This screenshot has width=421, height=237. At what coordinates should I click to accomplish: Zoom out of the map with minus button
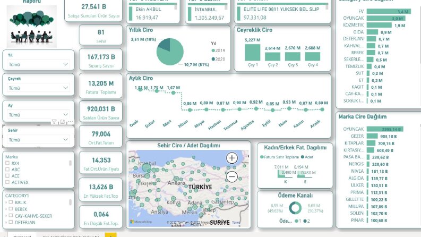click(x=232, y=176)
